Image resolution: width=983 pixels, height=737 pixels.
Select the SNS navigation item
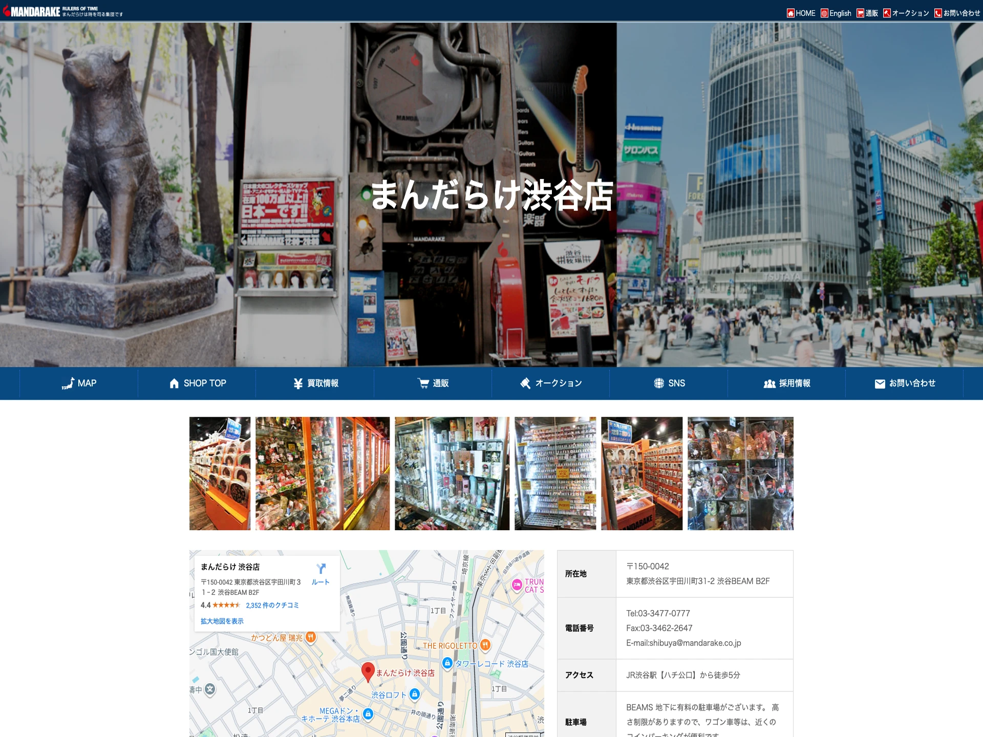(x=669, y=383)
